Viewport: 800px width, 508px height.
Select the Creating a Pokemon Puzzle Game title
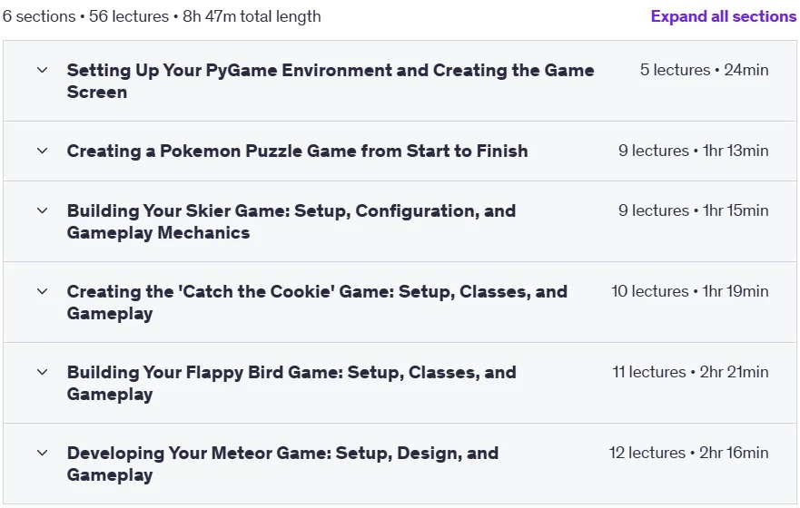(x=298, y=151)
